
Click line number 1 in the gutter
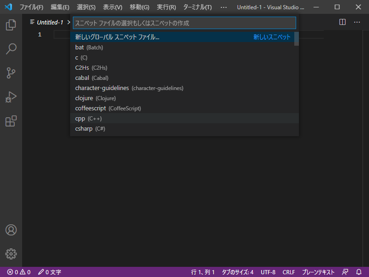(40, 35)
